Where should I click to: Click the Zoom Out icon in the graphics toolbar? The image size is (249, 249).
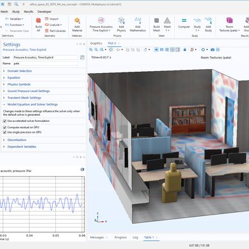96,50
